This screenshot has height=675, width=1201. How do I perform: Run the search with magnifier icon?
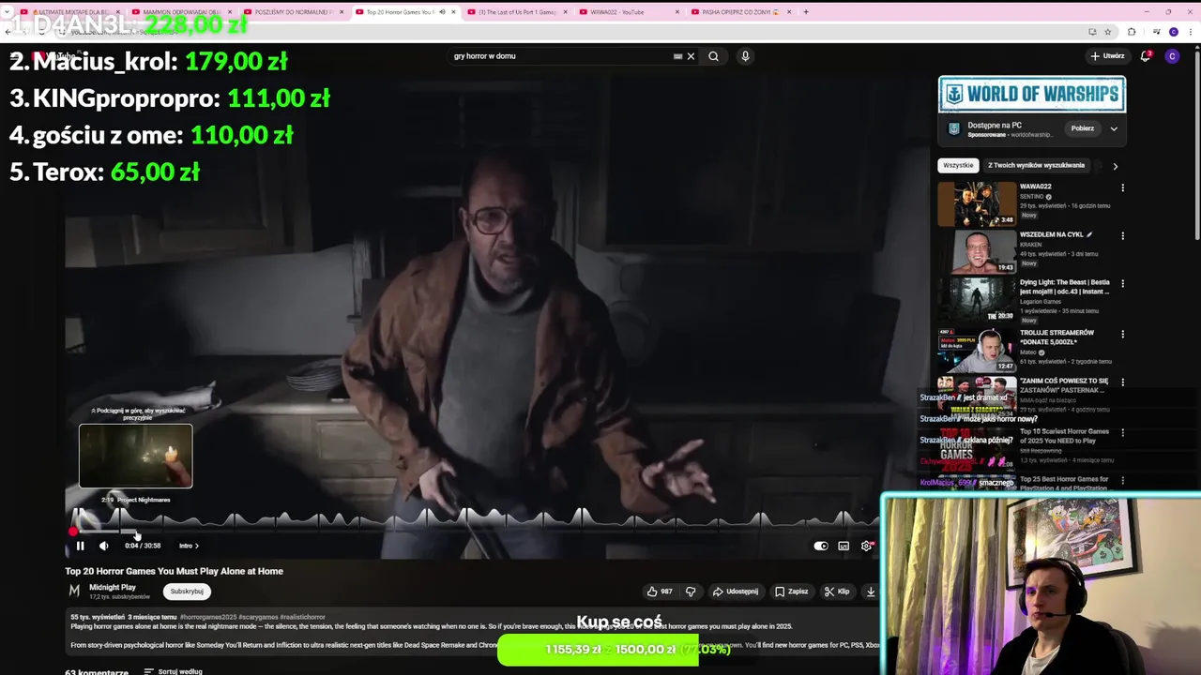[713, 56]
